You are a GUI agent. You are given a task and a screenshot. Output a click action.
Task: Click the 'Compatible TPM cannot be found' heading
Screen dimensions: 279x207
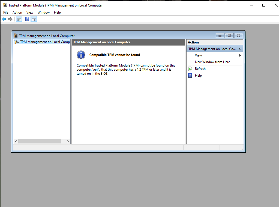(115, 55)
